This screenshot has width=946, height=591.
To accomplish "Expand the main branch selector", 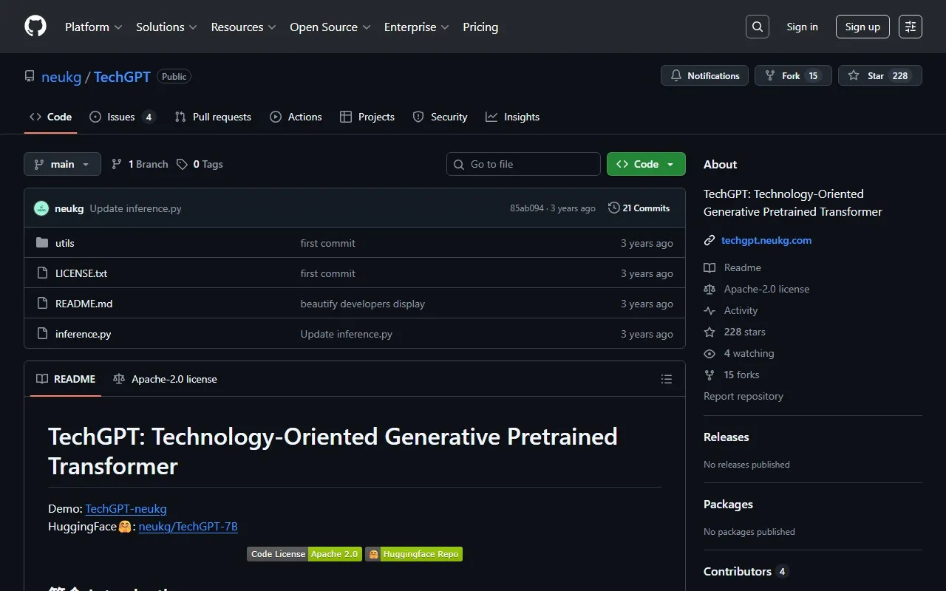I will click(62, 164).
